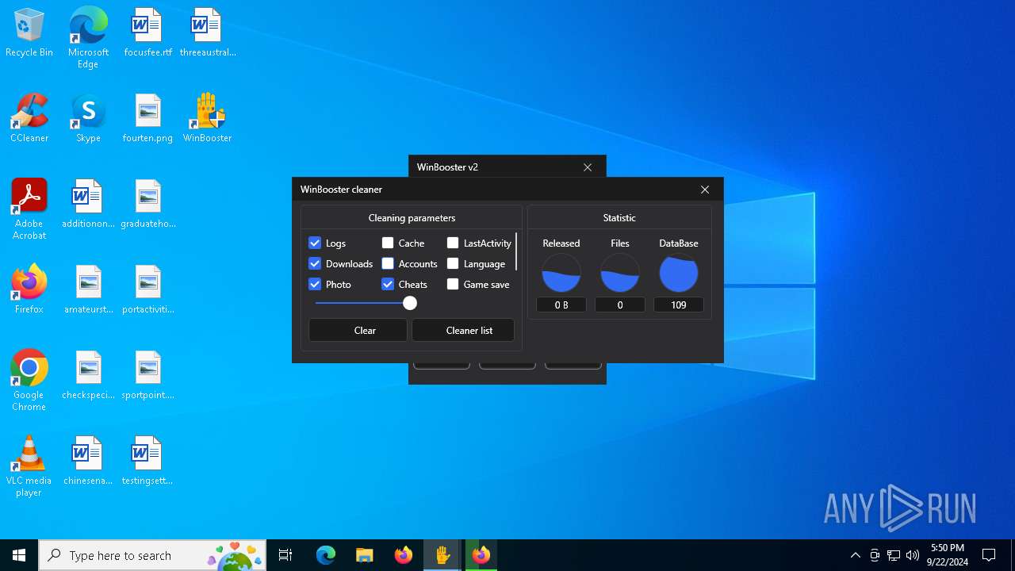This screenshot has height=571, width=1015.
Task: Open Skype desktop shortcut
Action: point(88,118)
